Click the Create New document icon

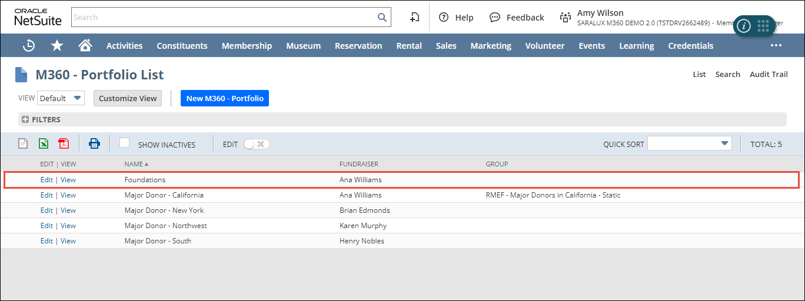[x=414, y=18]
